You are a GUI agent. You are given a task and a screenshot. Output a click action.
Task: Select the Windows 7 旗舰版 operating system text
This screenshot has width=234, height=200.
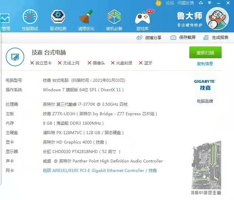point(83,90)
